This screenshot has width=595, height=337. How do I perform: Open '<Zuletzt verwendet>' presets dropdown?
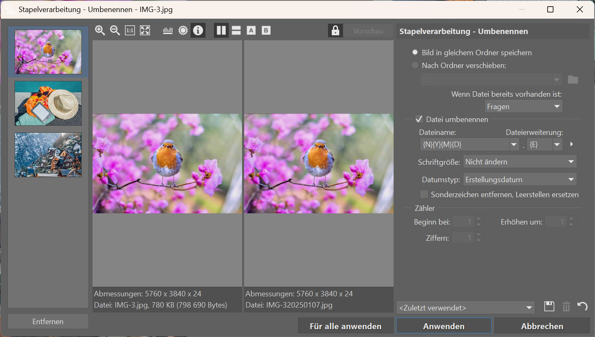click(x=465, y=308)
